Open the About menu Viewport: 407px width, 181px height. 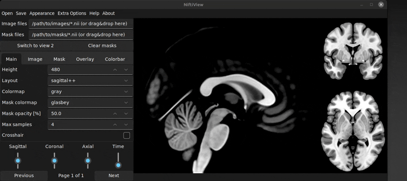pos(108,13)
